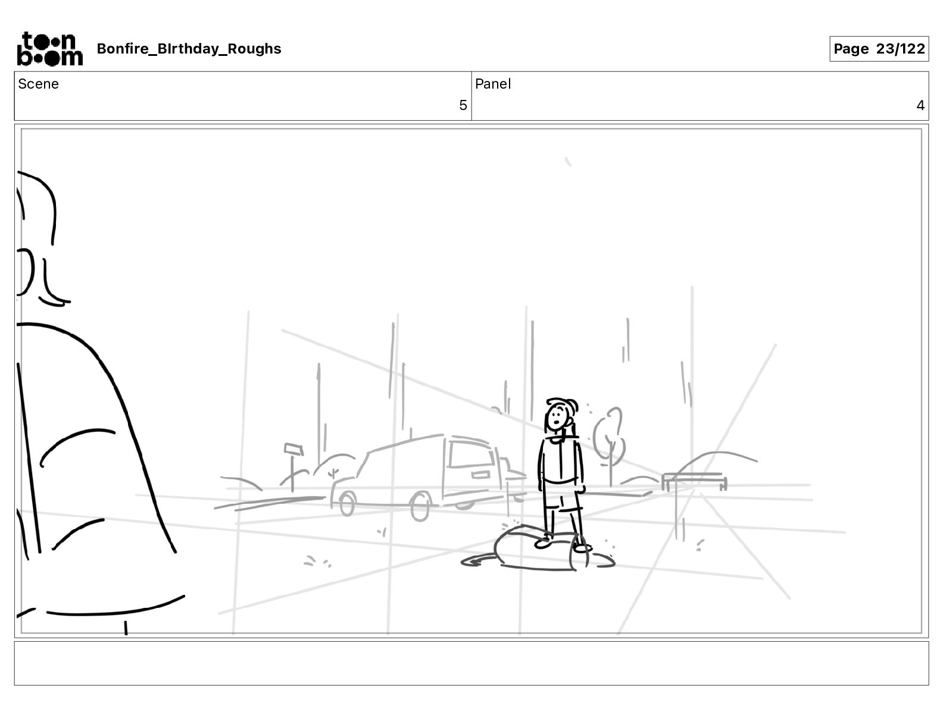The width and height of the screenshot is (943, 728).
Task: Click the 'Page 23/122' indicator
Action: pyautogui.click(x=879, y=49)
